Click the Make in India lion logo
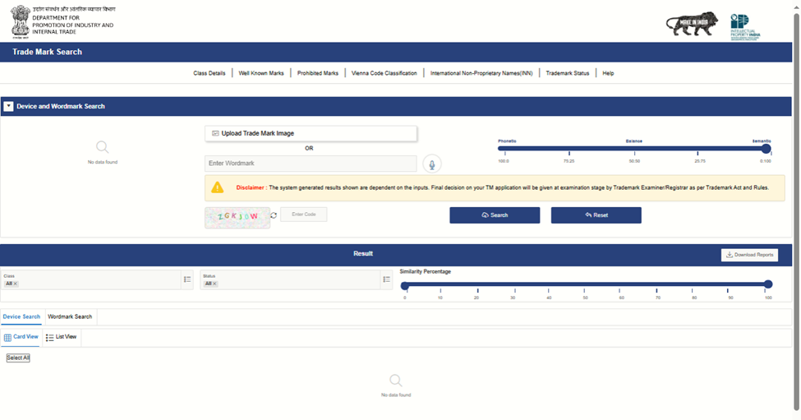 (x=692, y=24)
